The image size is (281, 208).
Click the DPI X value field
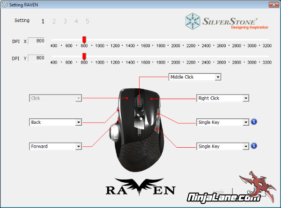[37, 41]
